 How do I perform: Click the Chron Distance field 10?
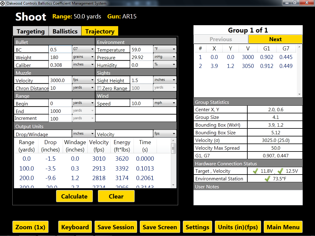[60, 88]
